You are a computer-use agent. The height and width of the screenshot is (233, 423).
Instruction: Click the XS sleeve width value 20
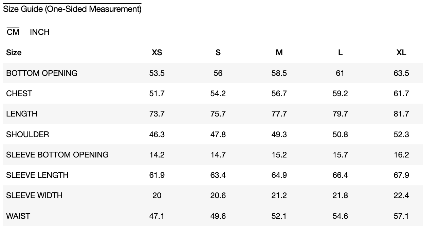[x=157, y=195]
